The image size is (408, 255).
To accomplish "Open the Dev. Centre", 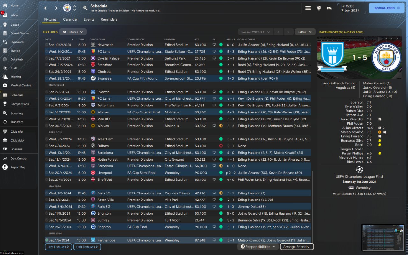I will (18, 158).
